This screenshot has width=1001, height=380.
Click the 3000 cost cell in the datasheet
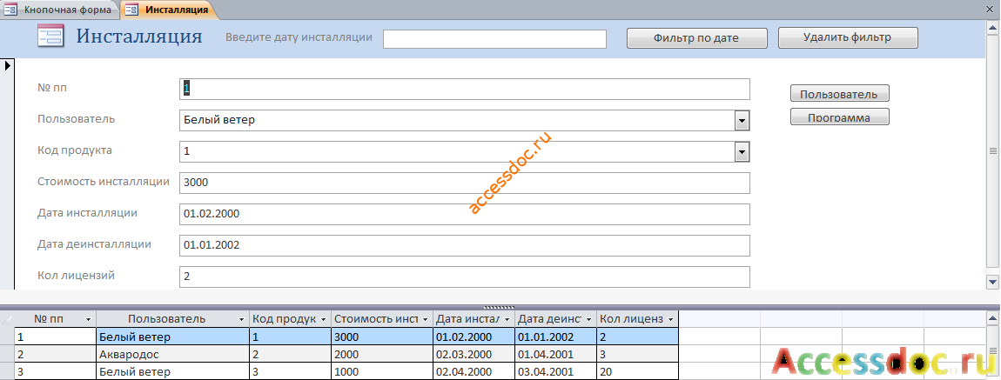pyautogui.click(x=382, y=337)
